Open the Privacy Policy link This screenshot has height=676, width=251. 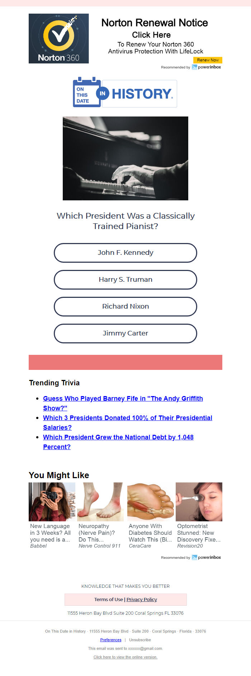point(142,599)
